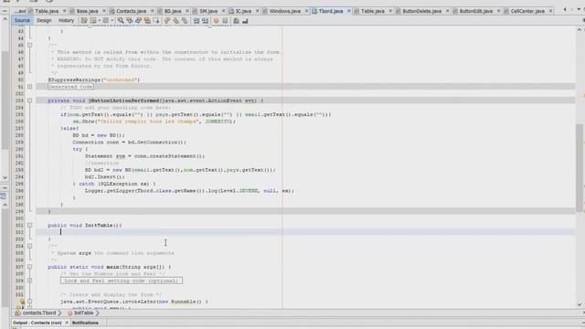Click Stop Macro Recording icon
Screen dimensions: 585x329
(225, 21)
